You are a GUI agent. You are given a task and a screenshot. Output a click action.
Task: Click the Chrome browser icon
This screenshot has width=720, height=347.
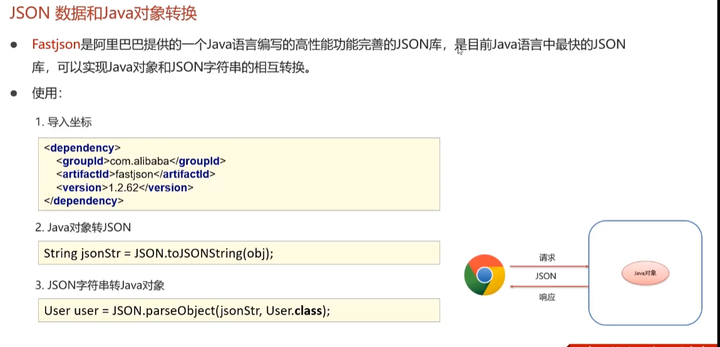tap(485, 275)
